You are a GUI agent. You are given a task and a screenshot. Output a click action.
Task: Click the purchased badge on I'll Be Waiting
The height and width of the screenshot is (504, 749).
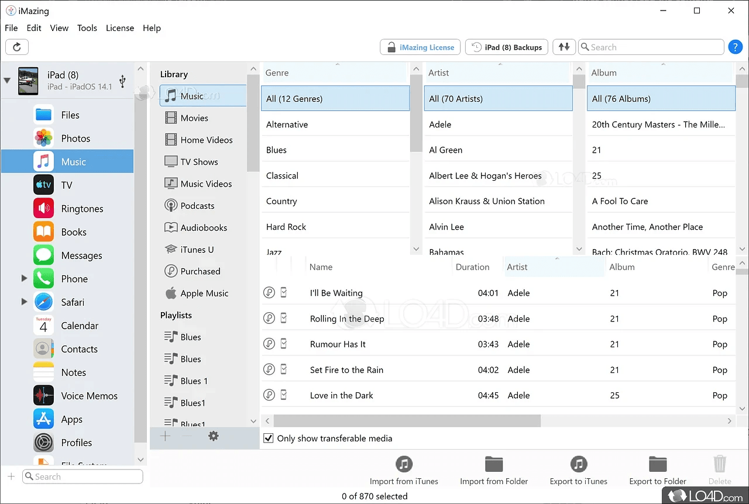[x=269, y=293]
